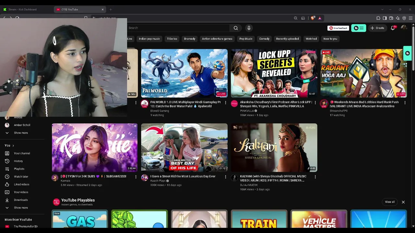Search YouTube with the magnifier button
Image resolution: width=415 pixels, height=233 pixels.
pos(236,28)
